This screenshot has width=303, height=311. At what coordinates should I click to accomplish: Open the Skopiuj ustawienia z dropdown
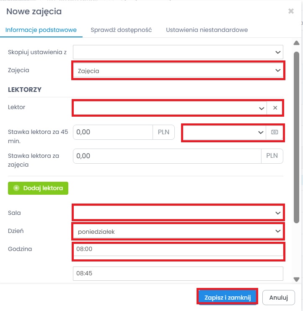click(178, 52)
